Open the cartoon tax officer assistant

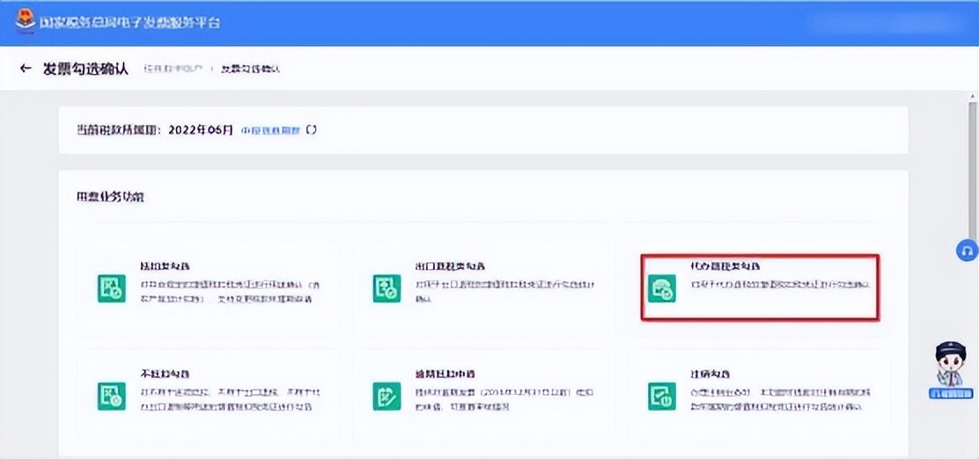pyautogui.click(x=950, y=370)
